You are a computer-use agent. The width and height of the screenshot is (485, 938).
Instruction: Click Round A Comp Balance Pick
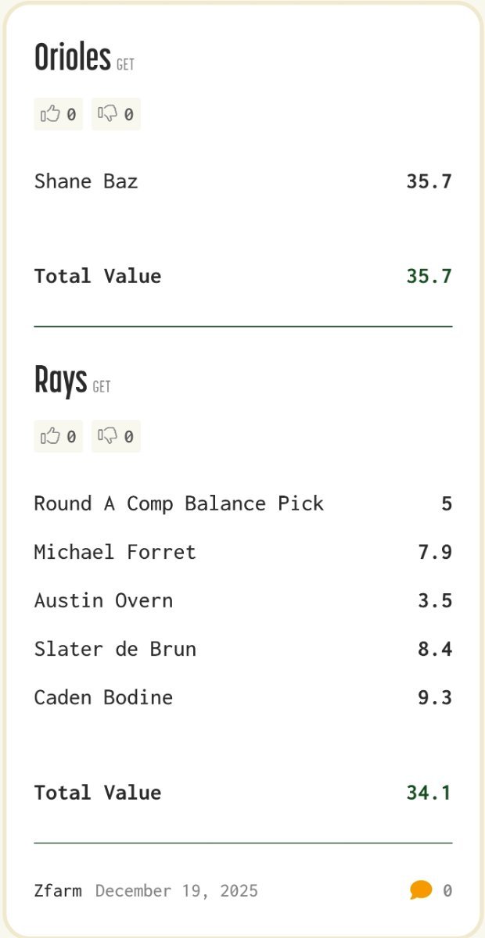click(178, 503)
